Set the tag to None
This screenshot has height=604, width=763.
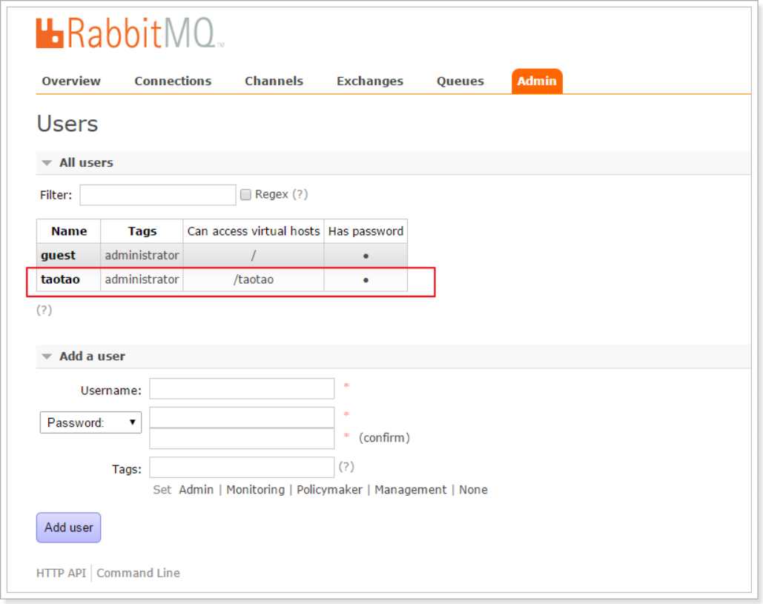click(x=473, y=490)
